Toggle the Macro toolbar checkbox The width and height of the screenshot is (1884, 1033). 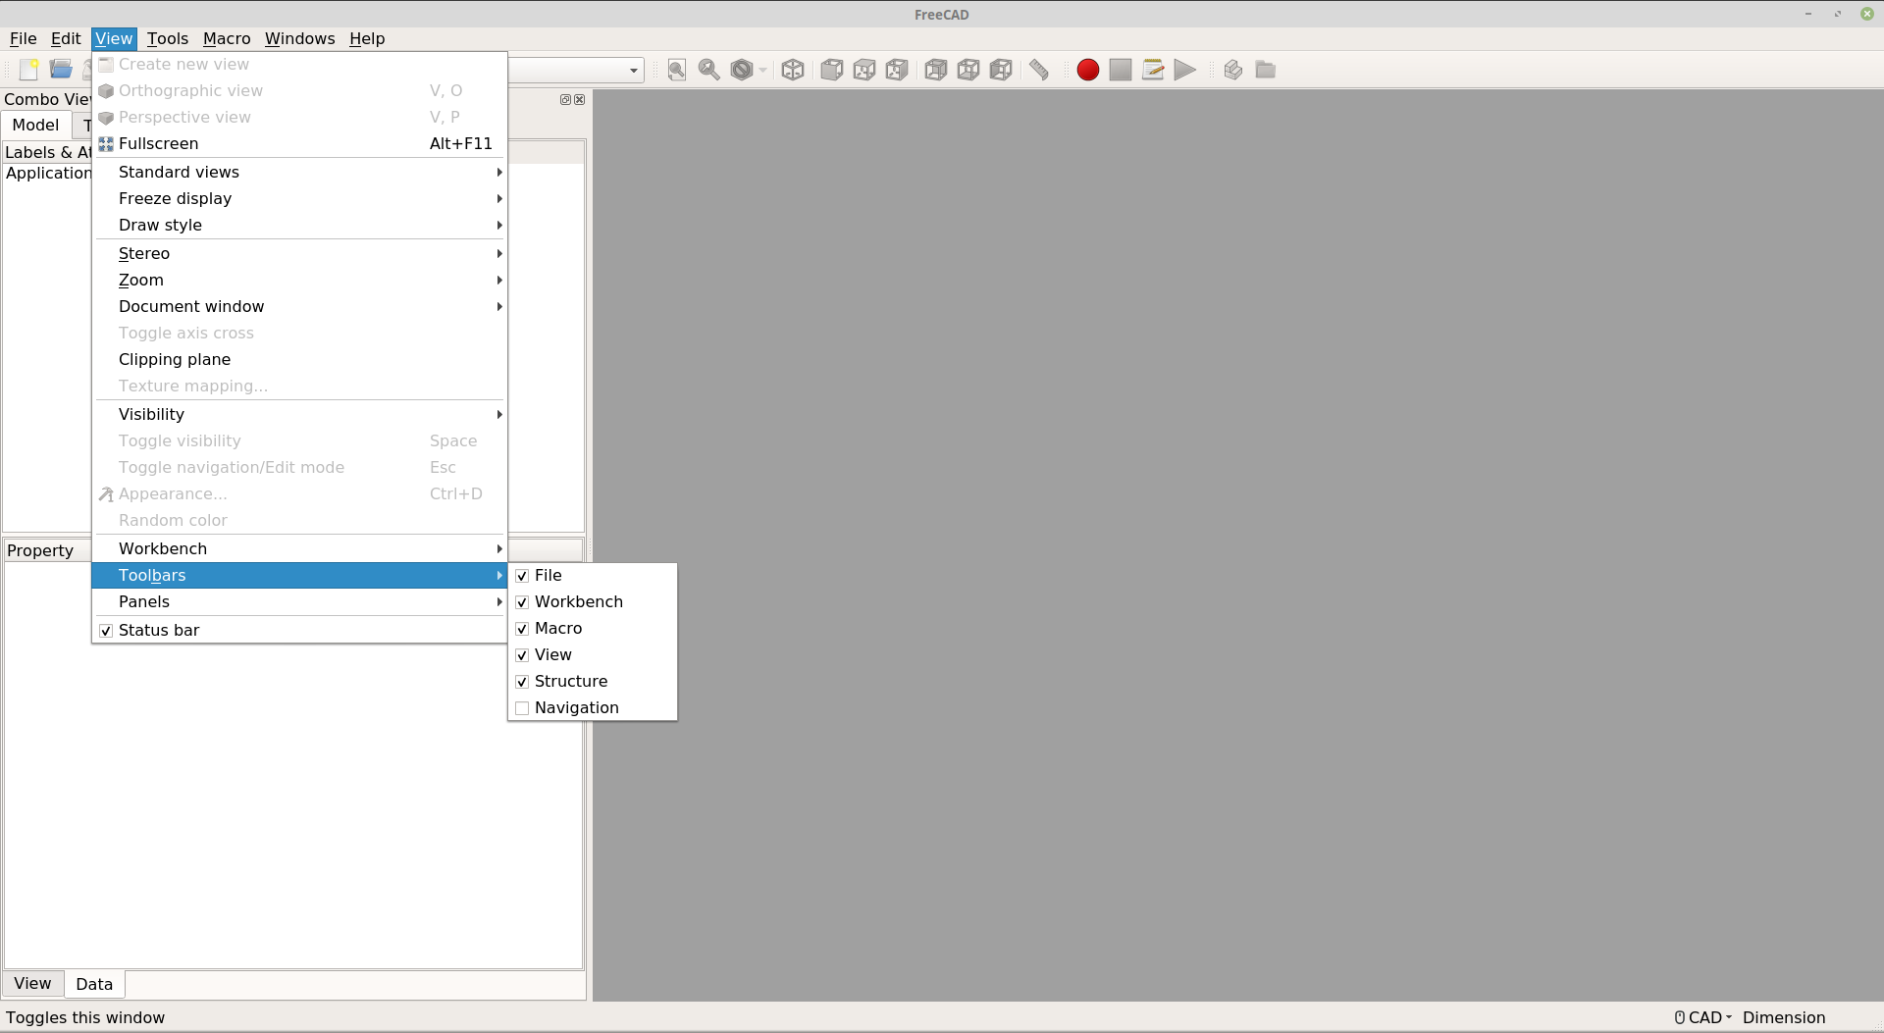click(x=522, y=629)
